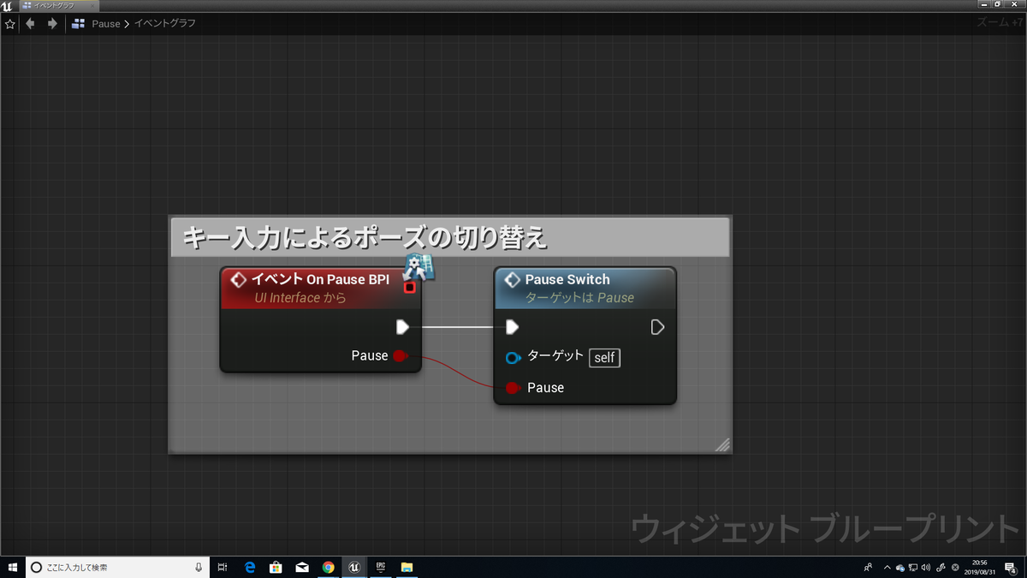Click the red Pause output pin on the event node

point(401,355)
